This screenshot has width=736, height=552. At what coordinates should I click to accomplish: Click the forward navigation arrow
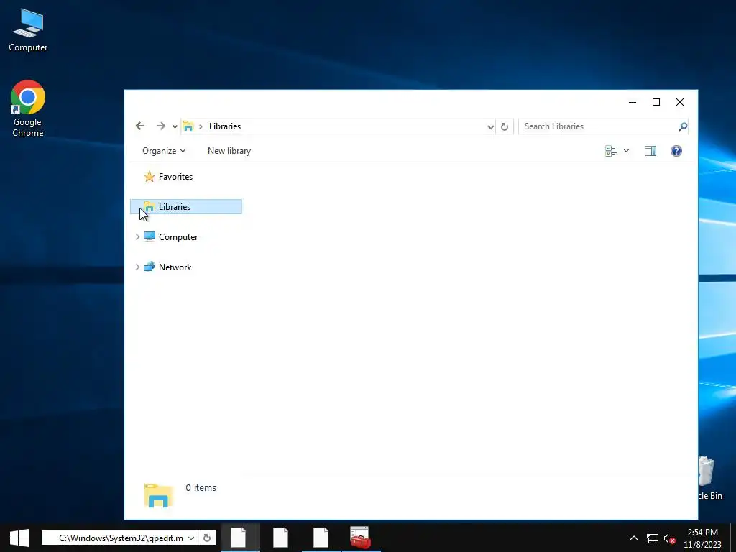[x=160, y=126]
